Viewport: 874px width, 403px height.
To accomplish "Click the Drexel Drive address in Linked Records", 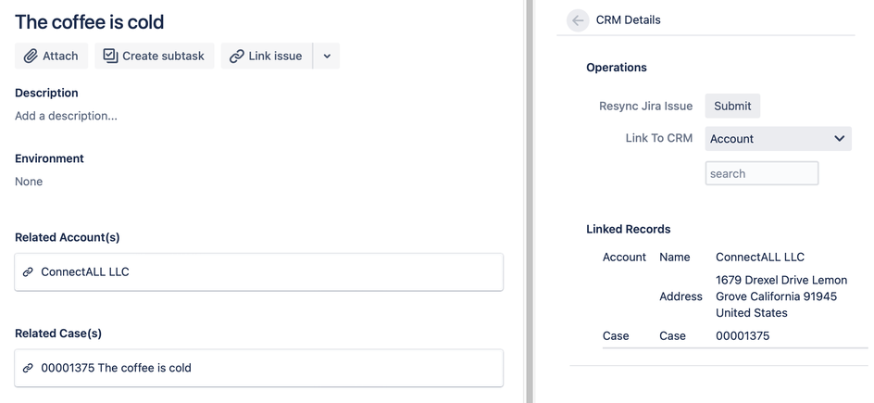I will (x=780, y=296).
